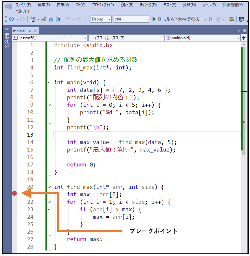Remove the red breakpoint on line 21
250x256 pixels.
14,194
